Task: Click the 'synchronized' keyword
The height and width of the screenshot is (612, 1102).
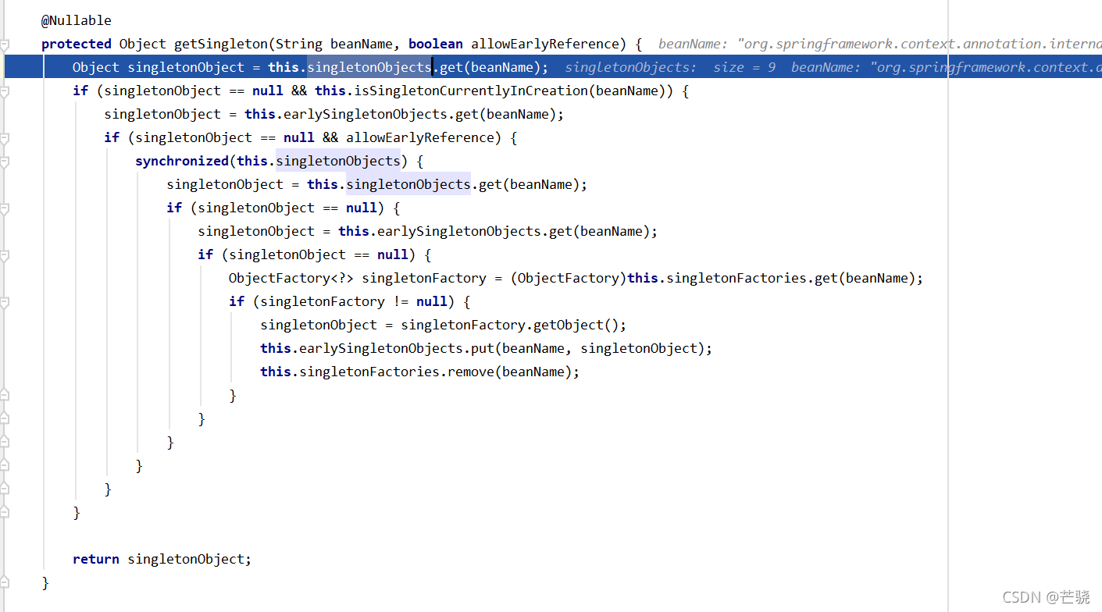Action: 182,161
